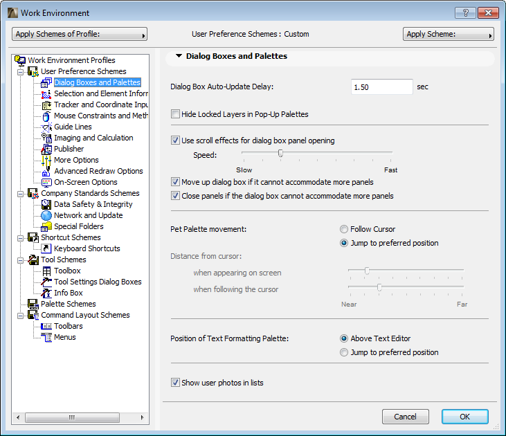Viewport: 506px width, 436px height.
Task: Enable Hide Locked Layers in Pop-Up Palettes
Action: point(175,114)
